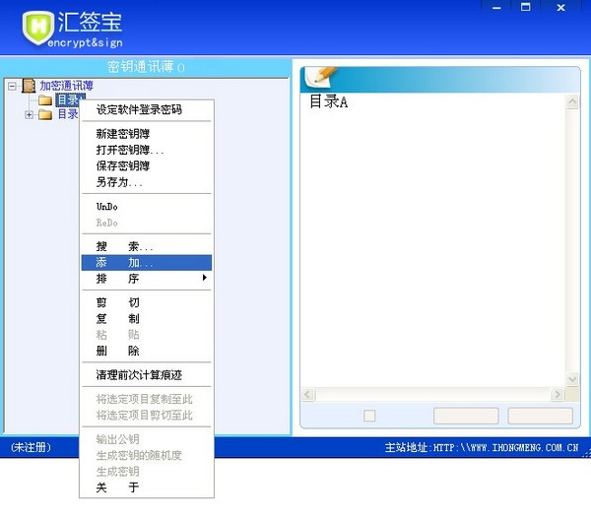
Task: Click ReDo in the context menu
Action: 147,223
